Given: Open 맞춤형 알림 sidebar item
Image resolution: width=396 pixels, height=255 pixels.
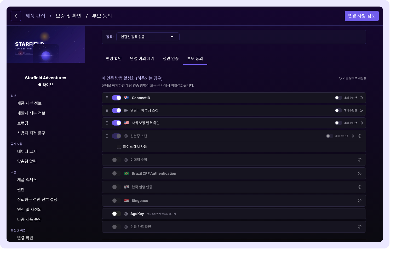Looking at the screenshot, I should [27, 161].
